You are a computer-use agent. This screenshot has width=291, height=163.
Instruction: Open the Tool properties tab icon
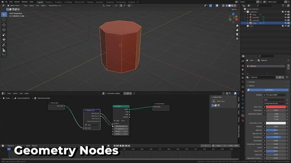(243, 61)
